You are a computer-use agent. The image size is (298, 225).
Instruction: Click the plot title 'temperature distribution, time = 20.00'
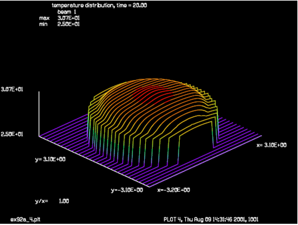pos(99,6)
